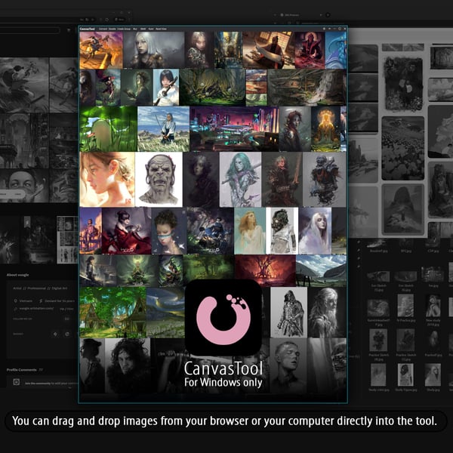The image size is (453, 453).
Task: Select the blue wave artwork thumbnail
Action: pyautogui.click(x=336, y=51)
